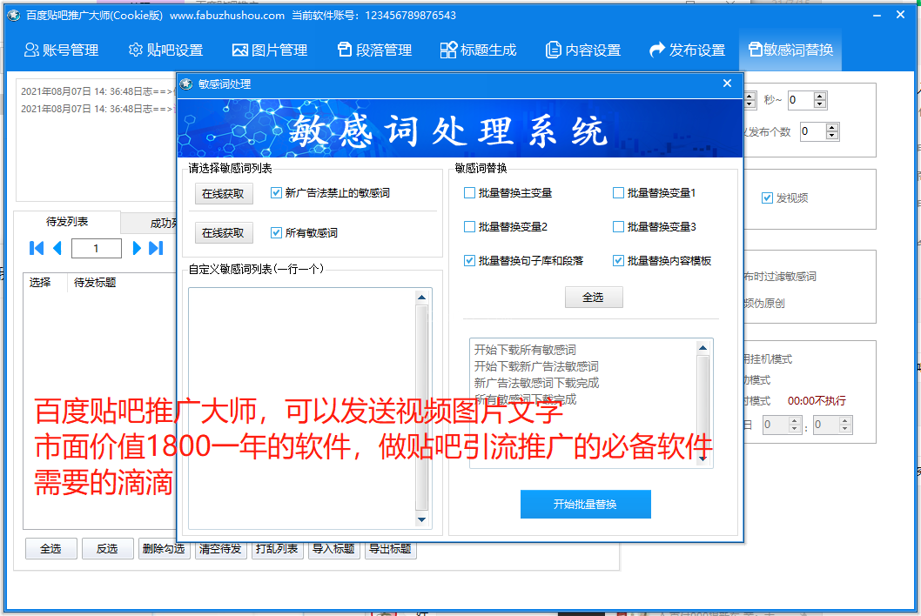
Task: Toggle 批量替换内容模板 checkbox
Action: click(x=619, y=260)
